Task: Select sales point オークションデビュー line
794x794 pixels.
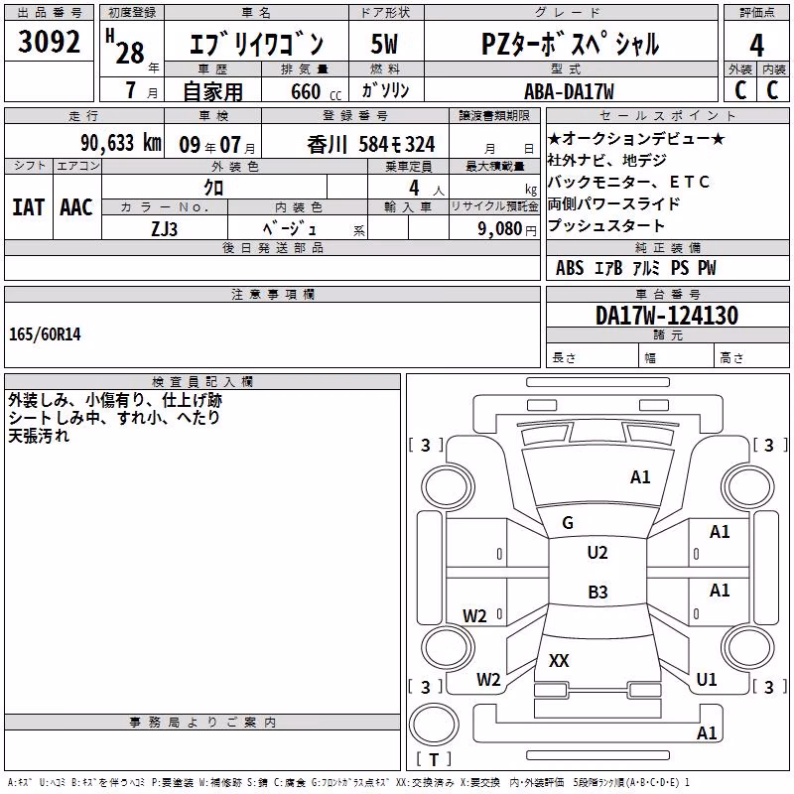Action: tap(636, 138)
